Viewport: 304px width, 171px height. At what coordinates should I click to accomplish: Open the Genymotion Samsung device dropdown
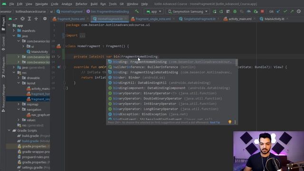[188, 11]
